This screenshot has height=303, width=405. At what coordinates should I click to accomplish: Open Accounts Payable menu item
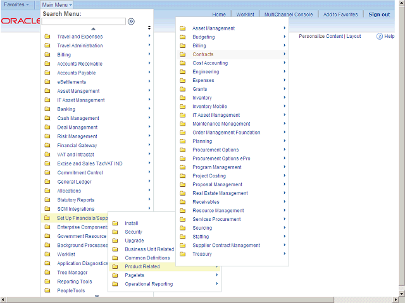click(x=77, y=73)
